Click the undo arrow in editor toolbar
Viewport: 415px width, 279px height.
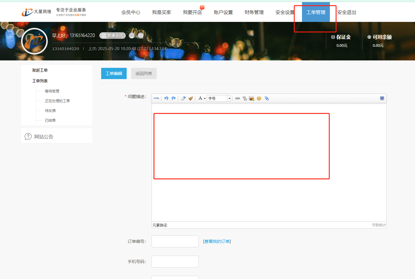click(166, 98)
